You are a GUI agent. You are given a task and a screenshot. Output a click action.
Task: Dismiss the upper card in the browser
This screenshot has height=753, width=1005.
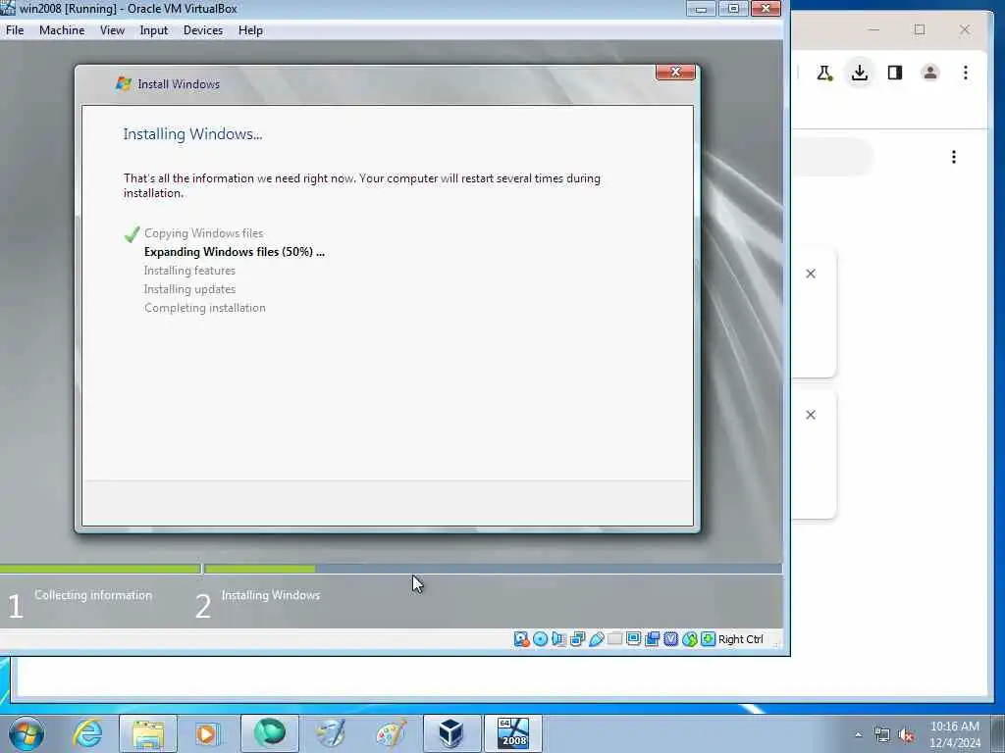[811, 274]
